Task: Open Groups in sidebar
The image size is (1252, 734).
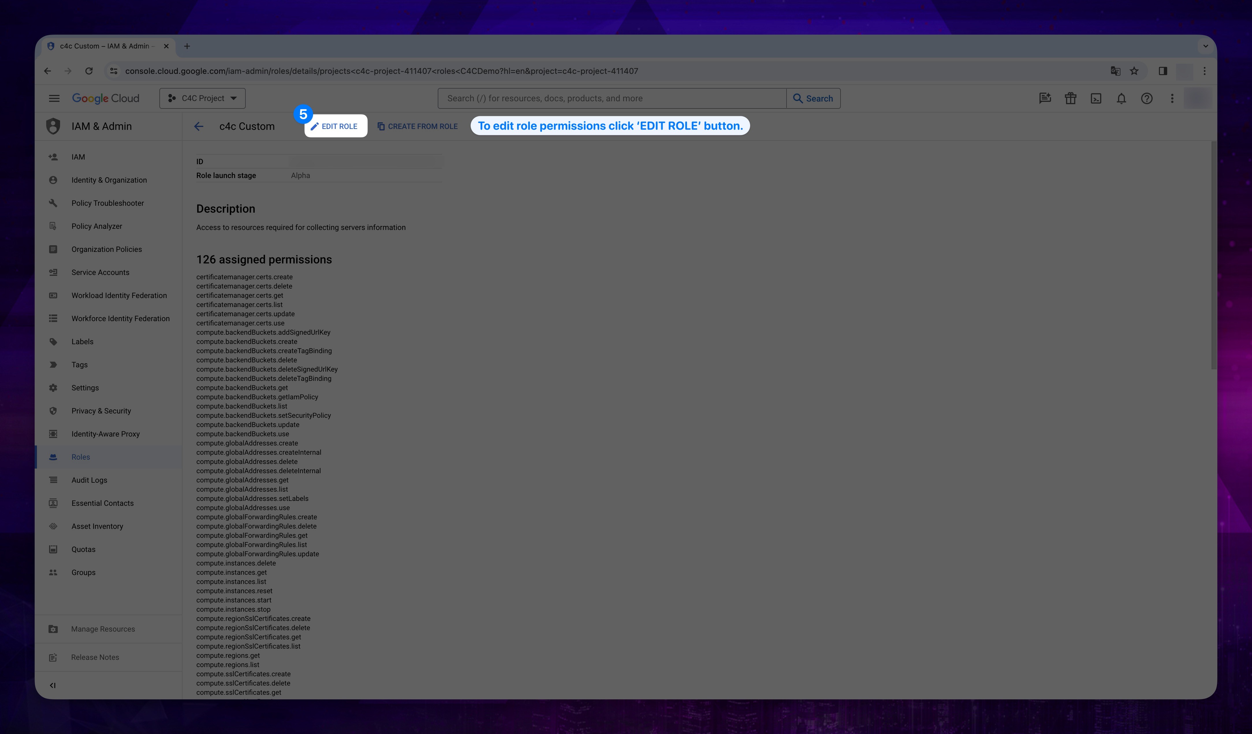Action: pyautogui.click(x=108, y=572)
